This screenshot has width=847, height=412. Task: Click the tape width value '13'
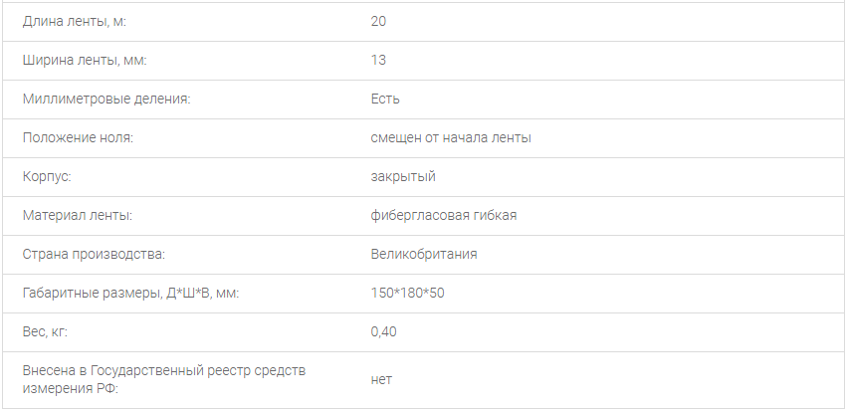[378, 60]
